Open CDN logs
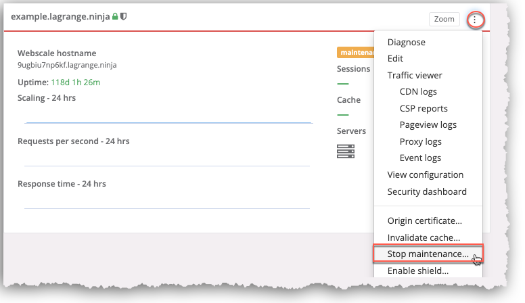Image resolution: width=525 pixels, height=303 pixels. 418,92
